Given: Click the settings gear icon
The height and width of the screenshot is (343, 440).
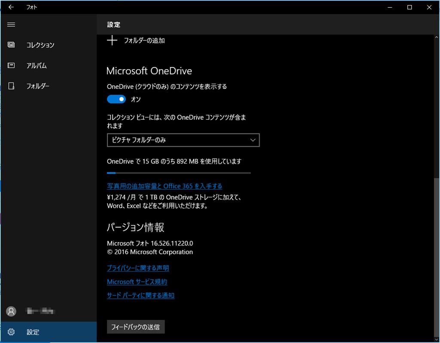Looking at the screenshot, I should point(11,332).
